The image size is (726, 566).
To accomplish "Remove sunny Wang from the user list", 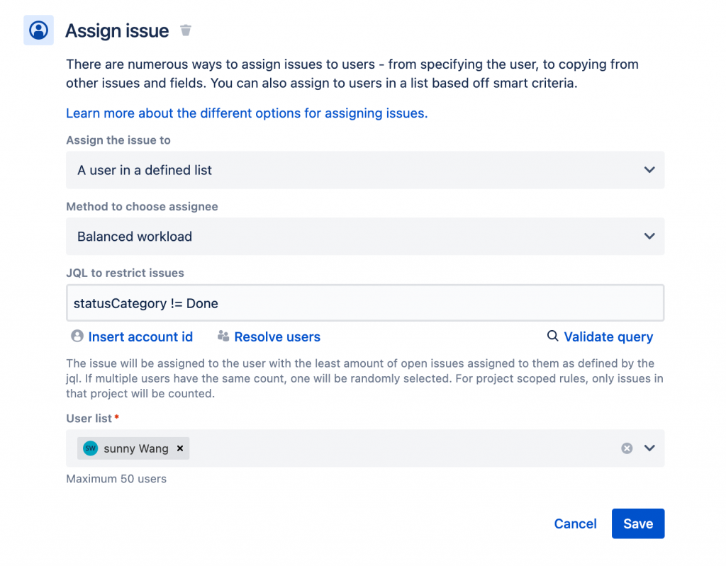I will pyautogui.click(x=180, y=448).
